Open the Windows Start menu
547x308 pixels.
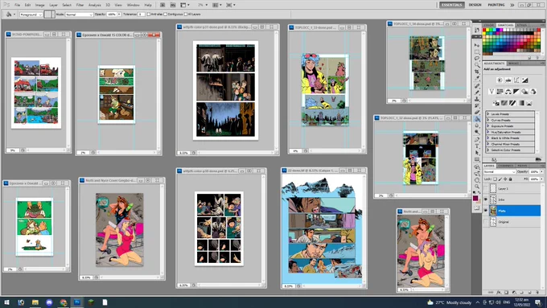pos(6,302)
